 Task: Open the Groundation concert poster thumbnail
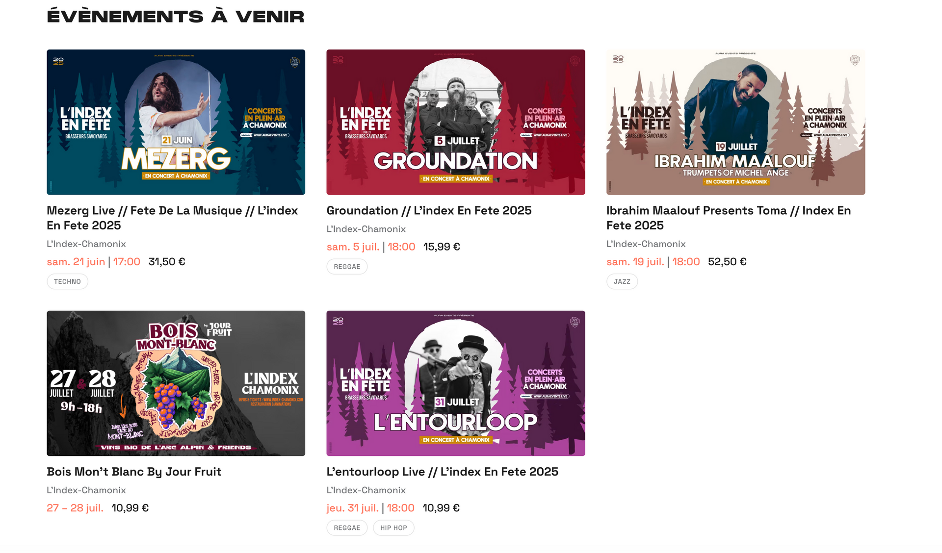456,122
